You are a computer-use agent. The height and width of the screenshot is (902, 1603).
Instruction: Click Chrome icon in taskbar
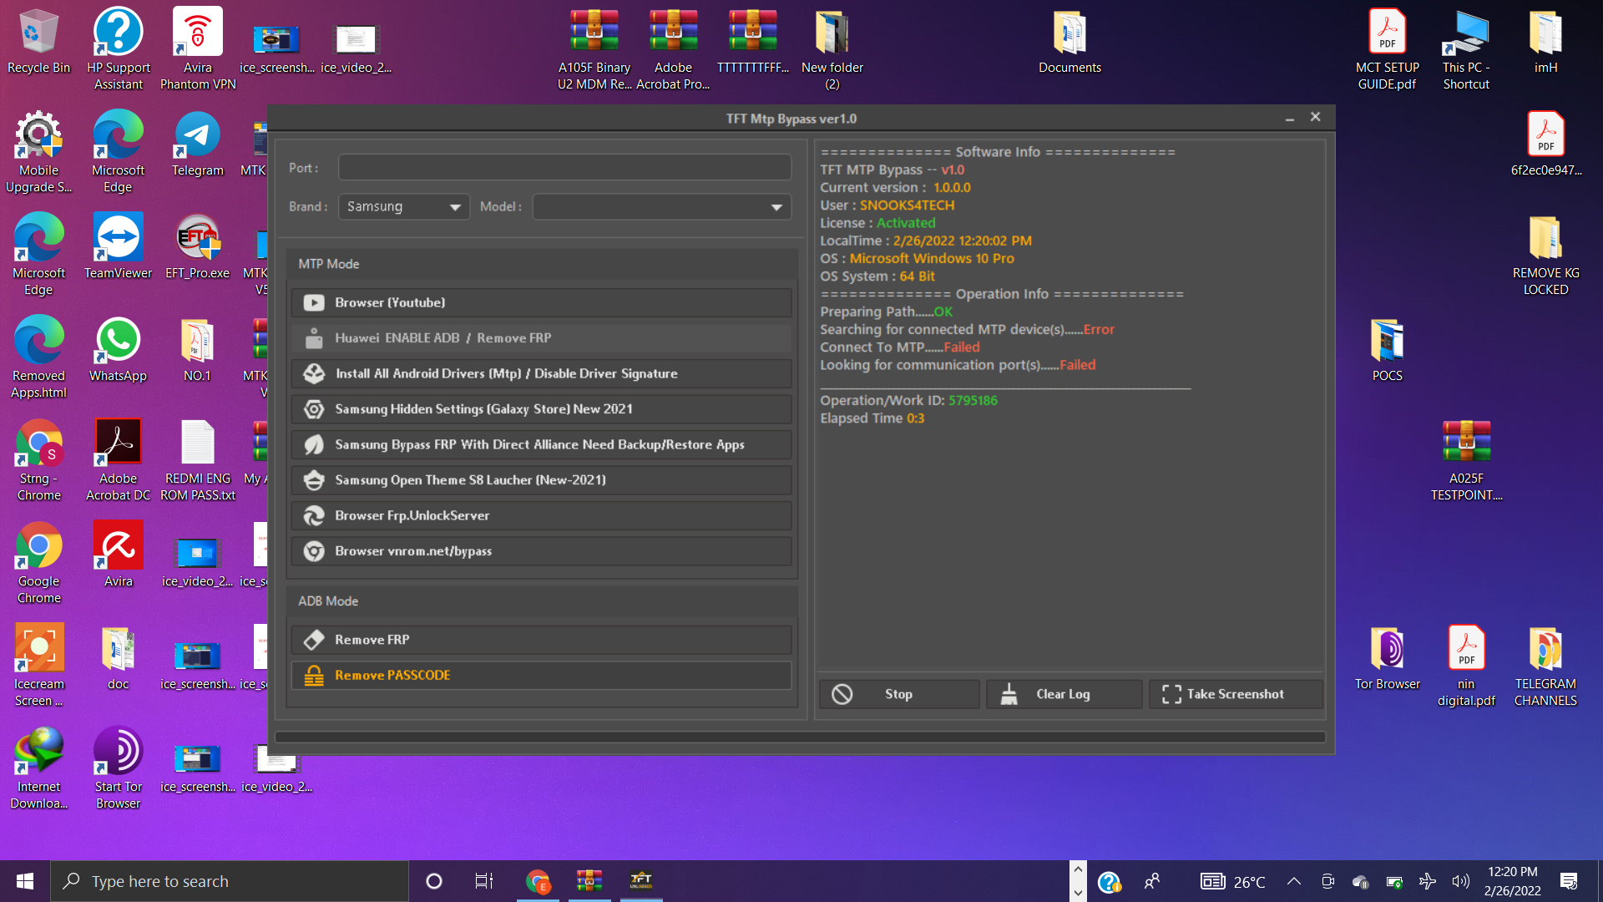tap(538, 880)
